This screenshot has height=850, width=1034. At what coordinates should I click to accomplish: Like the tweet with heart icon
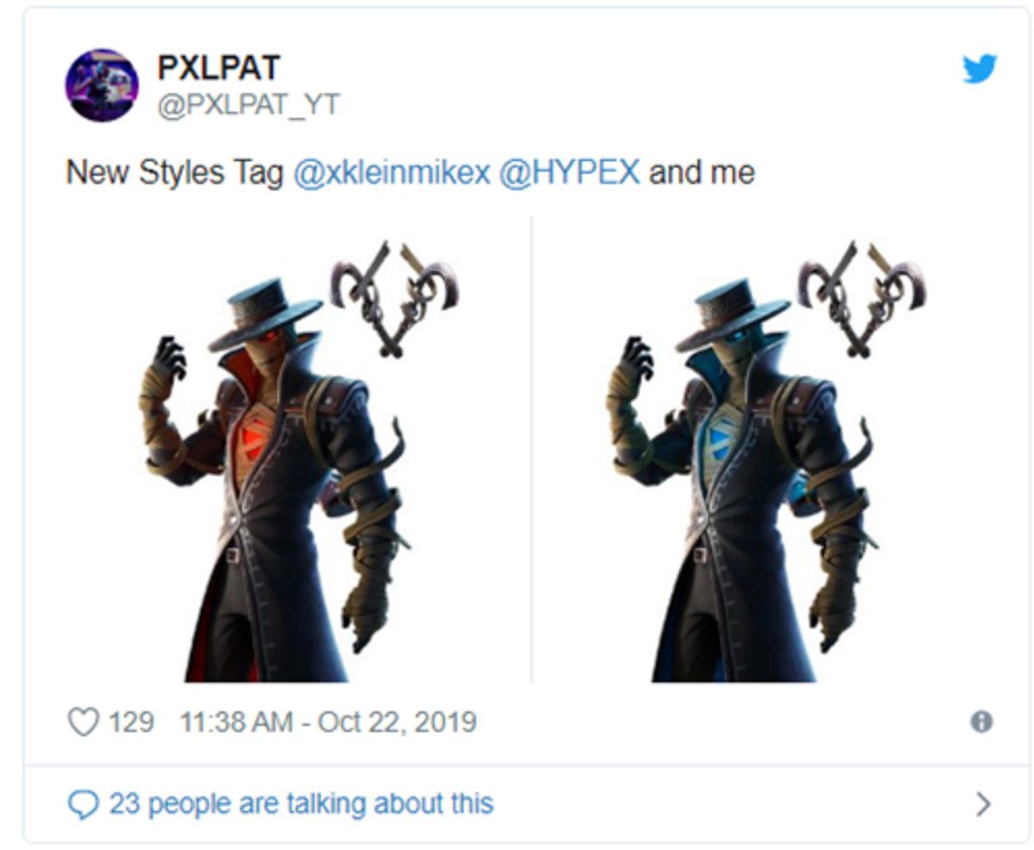click(83, 722)
